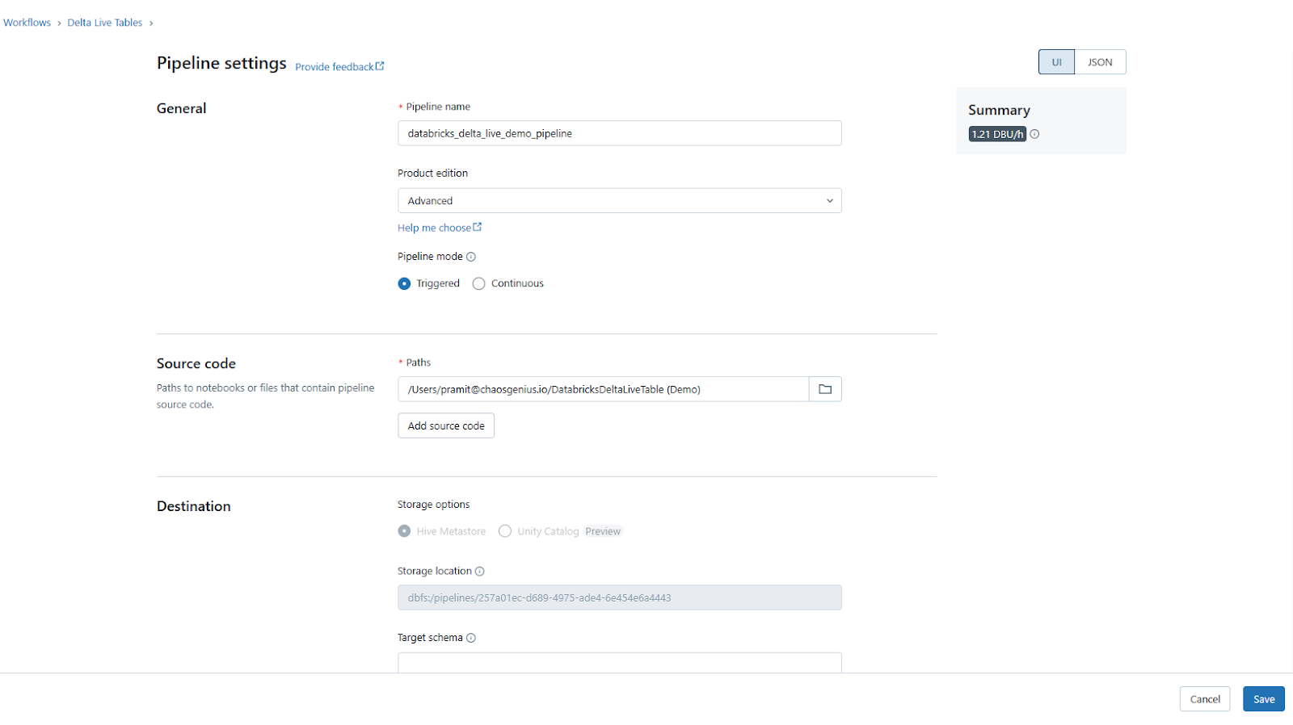This screenshot has width=1293, height=725.
Task: Cancel the pipeline settings changes
Action: 1204,698
